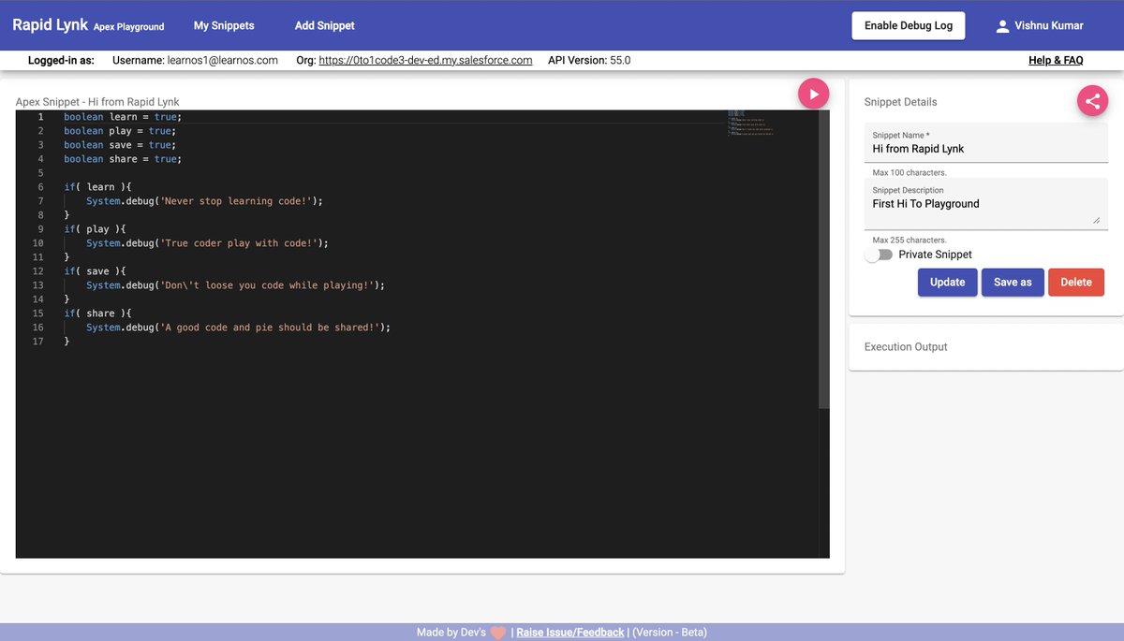This screenshot has height=641, width=1124.
Task: Click the 'True coder play with code!' debug line
Action: tap(207, 243)
